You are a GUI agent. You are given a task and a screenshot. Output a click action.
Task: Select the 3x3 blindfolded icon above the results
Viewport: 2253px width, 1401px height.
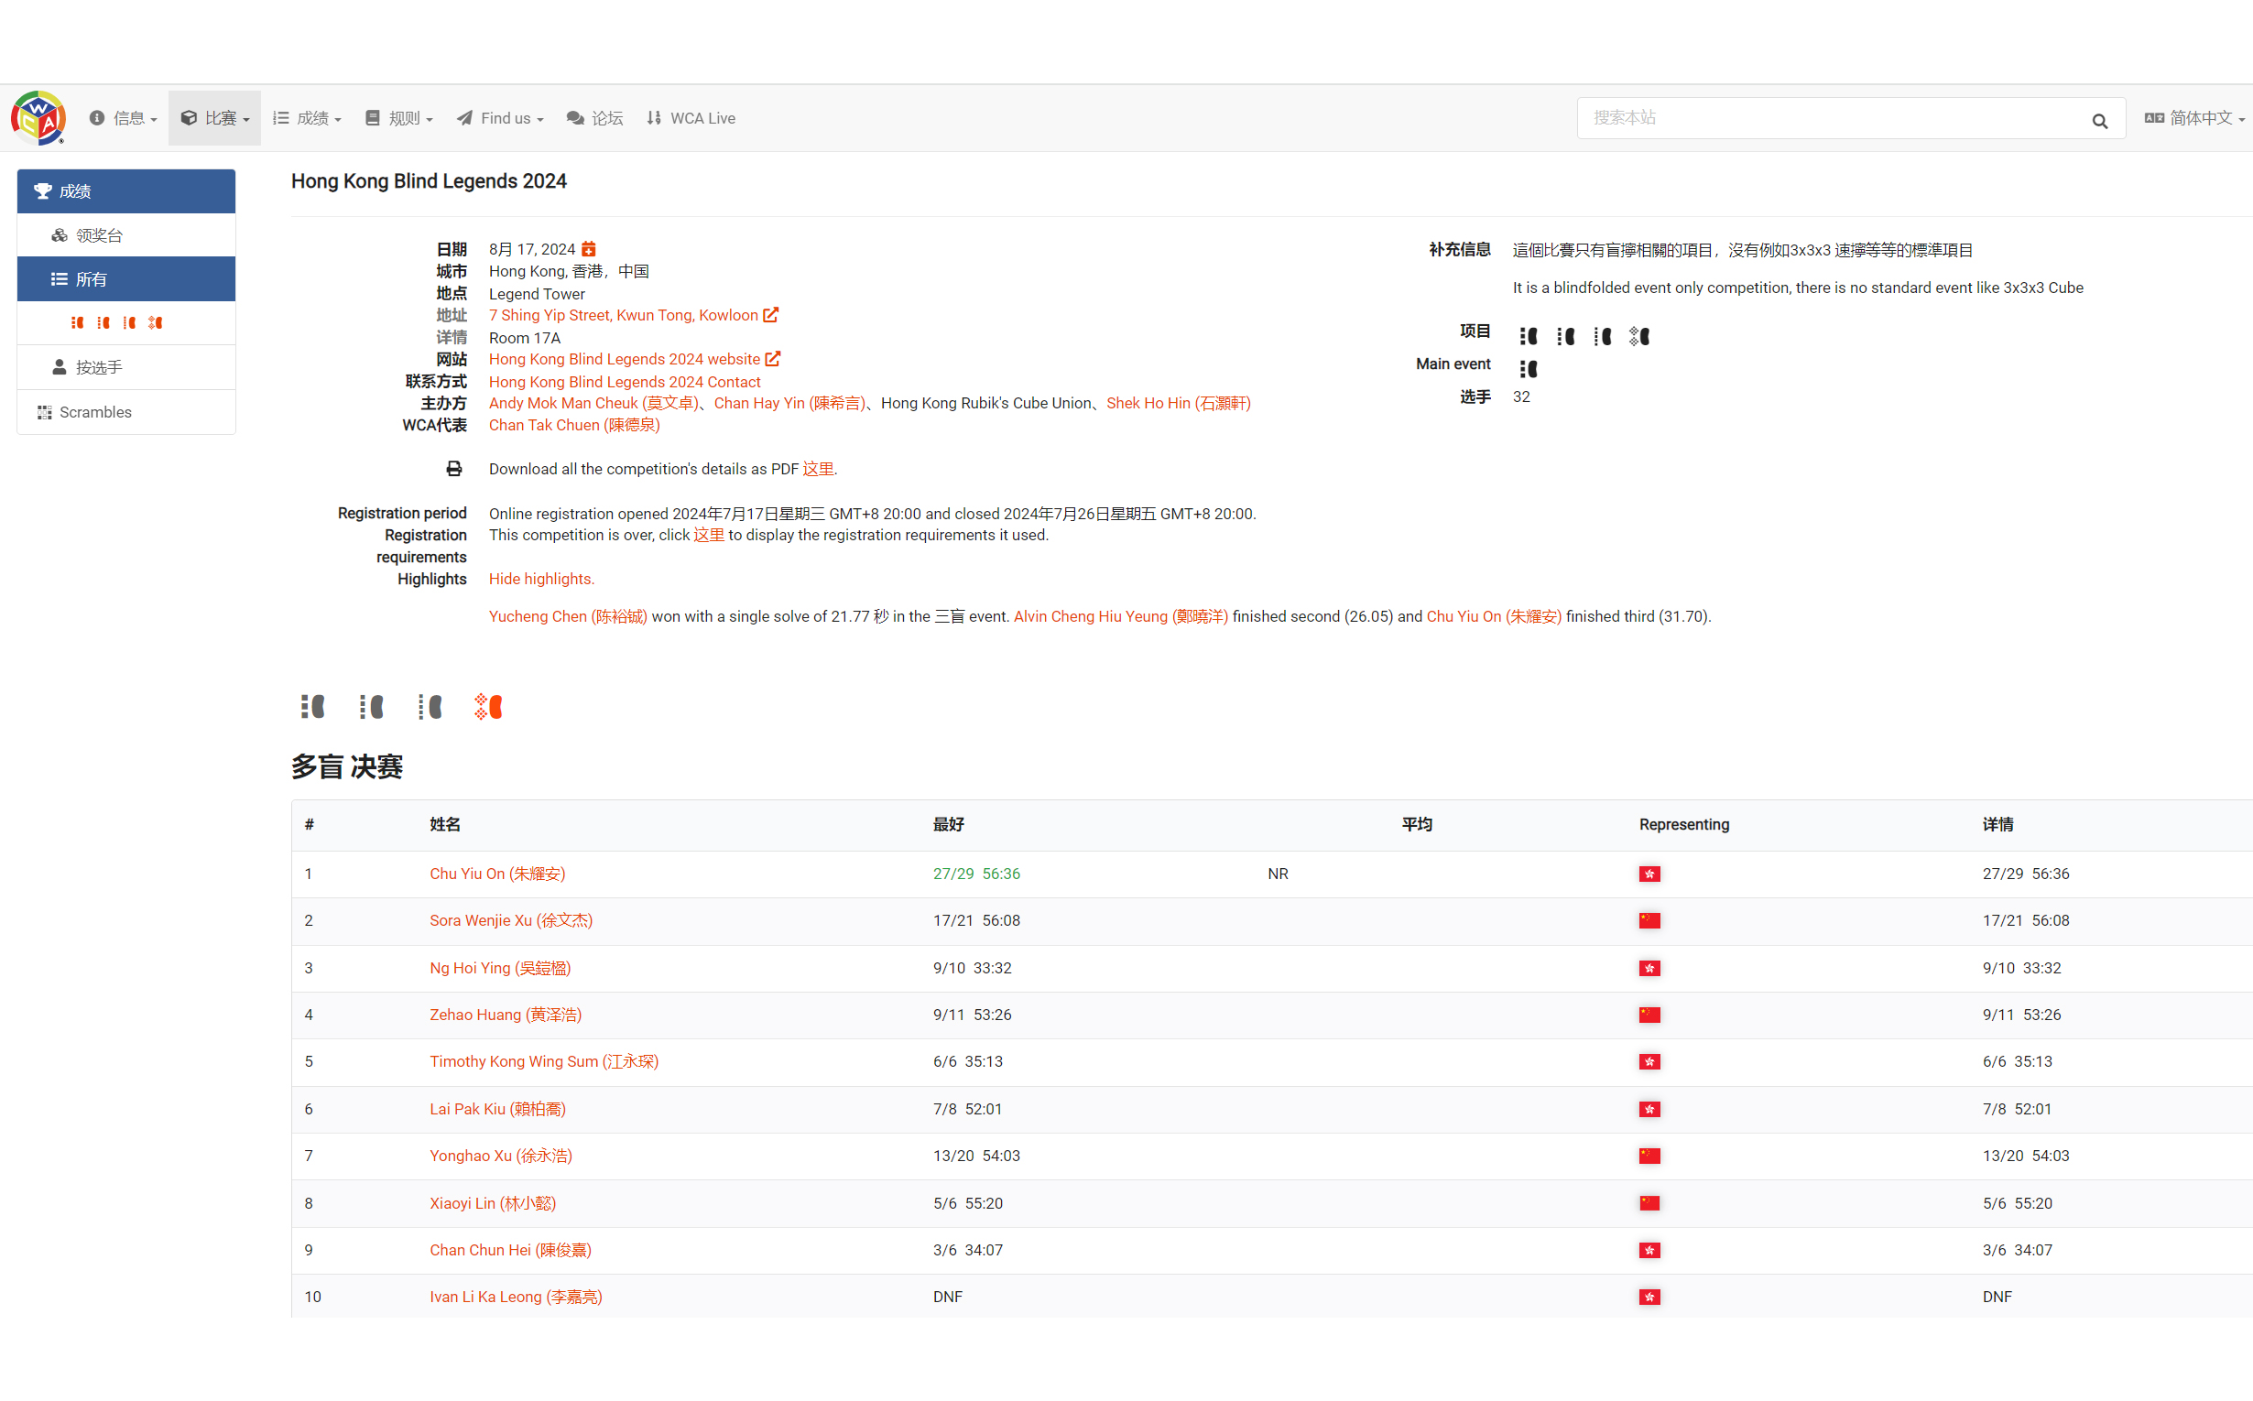pyautogui.click(x=312, y=707)
